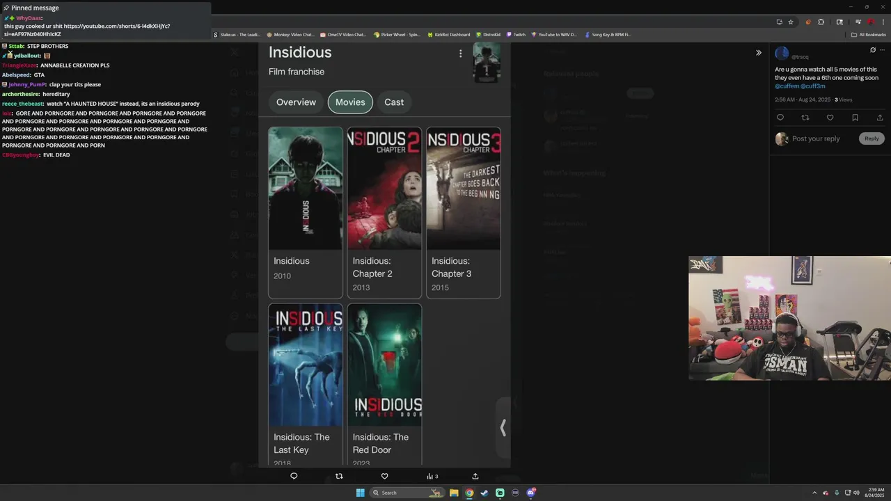
Task: Select the Movies tab
Action: pos(350,102)
